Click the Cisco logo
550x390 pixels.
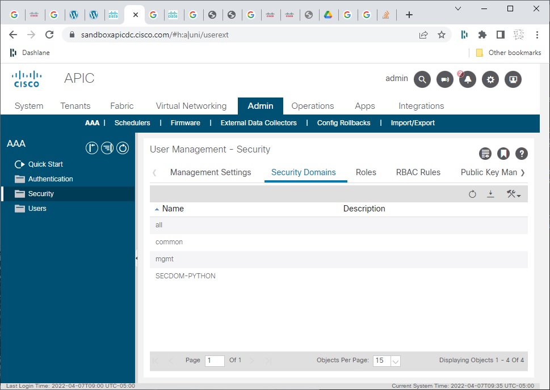27,79
